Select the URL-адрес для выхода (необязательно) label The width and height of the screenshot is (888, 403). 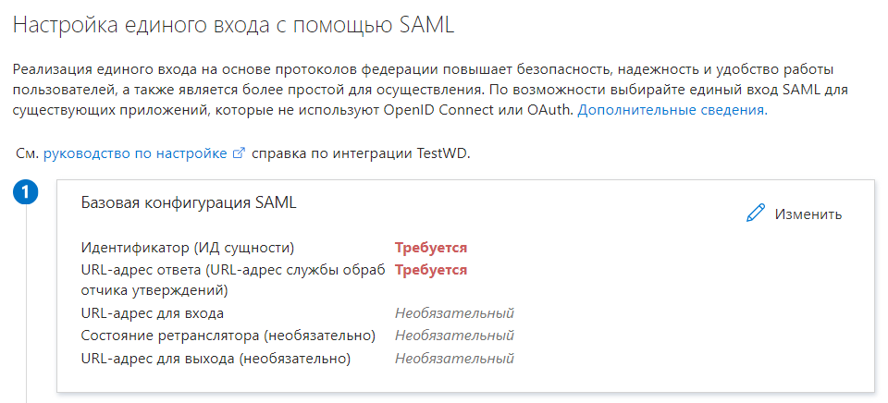click(216, 358)
